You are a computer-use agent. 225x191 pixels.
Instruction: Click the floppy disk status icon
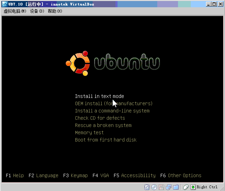[161, 187]
